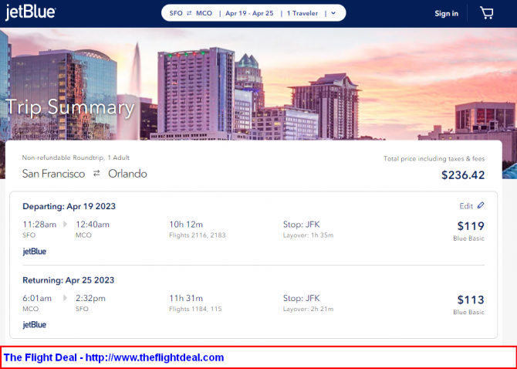The height and width of the screenshot is (369, 517).
Task: Click return arrival time 2:32pm
Action: tap(90, 299)
